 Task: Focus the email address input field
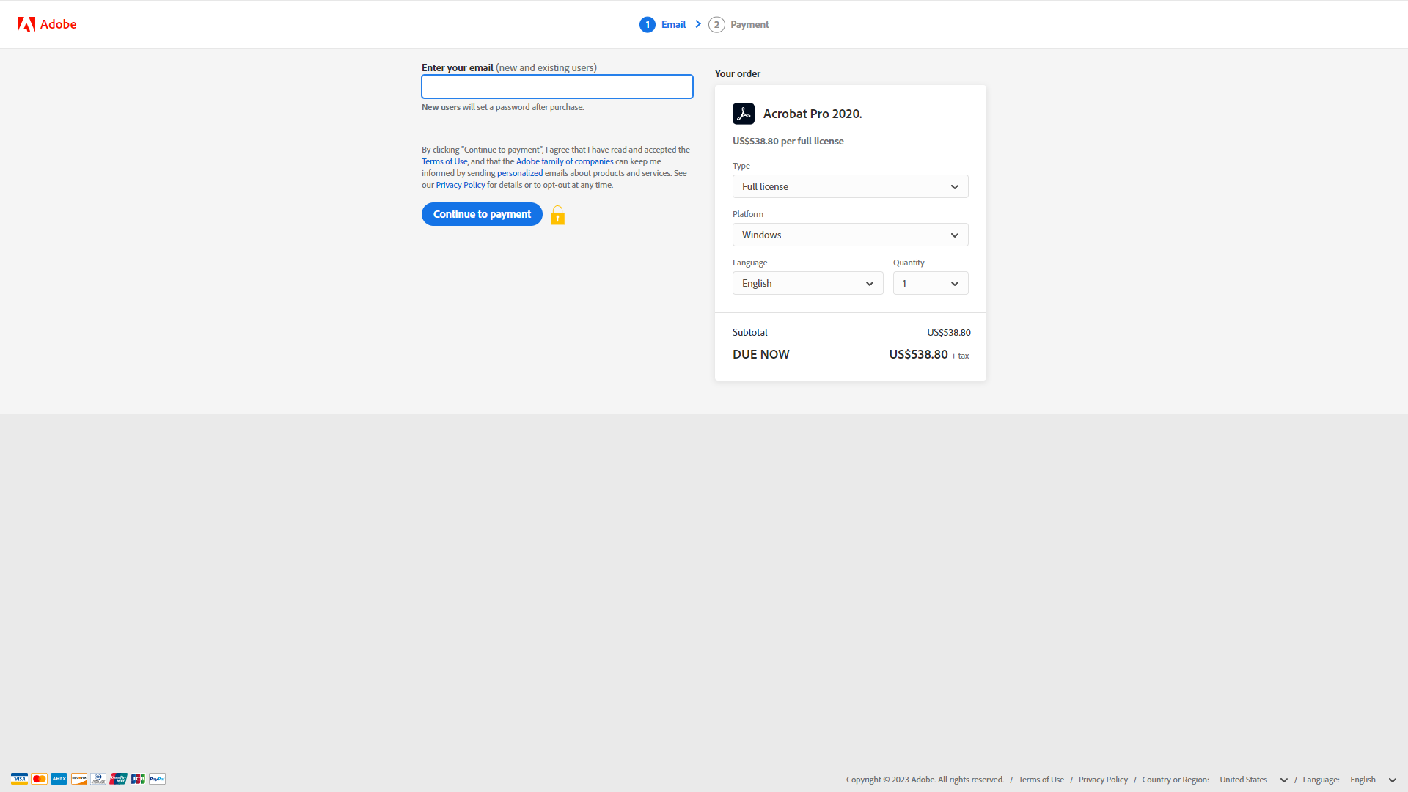point(557,87)
